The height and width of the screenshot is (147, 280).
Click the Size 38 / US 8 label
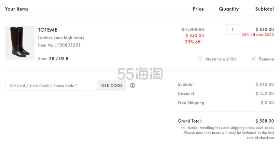(53, 59)
